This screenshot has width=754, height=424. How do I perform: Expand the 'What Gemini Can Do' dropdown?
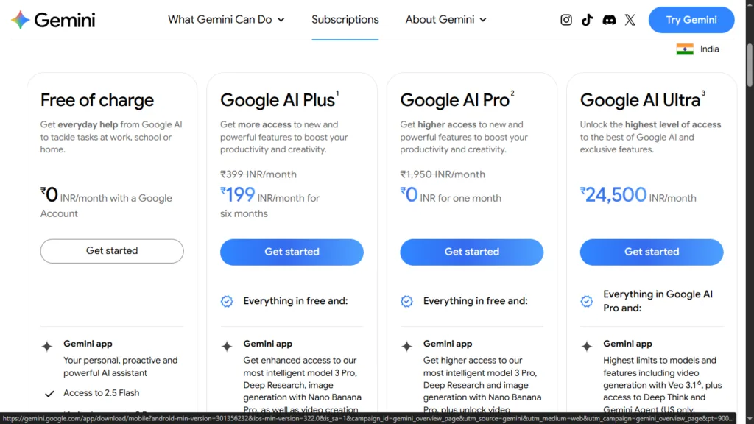click(x=226, y=20)
